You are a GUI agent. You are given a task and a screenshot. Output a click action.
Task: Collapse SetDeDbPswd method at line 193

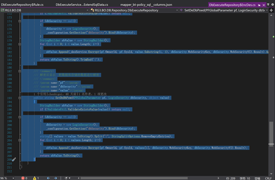click(x=20, y=98)
